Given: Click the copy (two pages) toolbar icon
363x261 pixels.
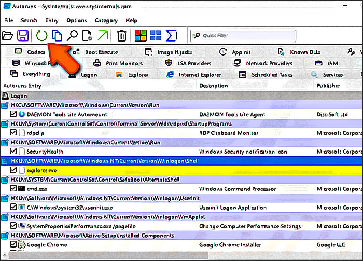Looking at the screenshot, I should coord(57,36).
